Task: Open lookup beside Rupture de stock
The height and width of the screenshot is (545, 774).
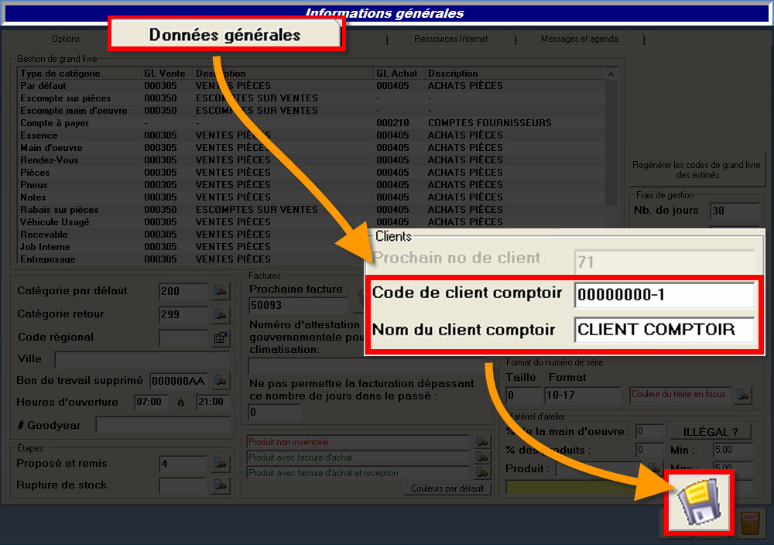Action: coord(220,485)
